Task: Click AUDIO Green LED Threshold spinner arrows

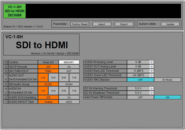Action: pyautogui.click(x=151, y=75)
